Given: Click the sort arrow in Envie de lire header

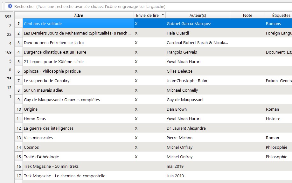Looking at the screenshot, I should 163,15.
